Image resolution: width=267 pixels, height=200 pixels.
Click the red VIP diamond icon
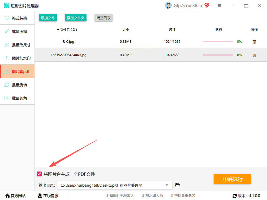point(207,5)
